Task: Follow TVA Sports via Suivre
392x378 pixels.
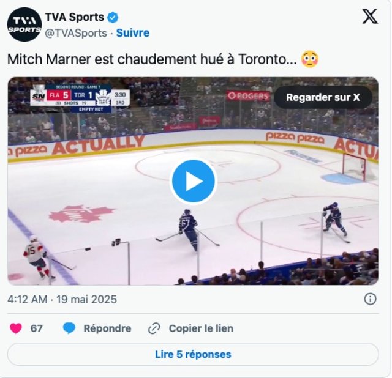Action: [x=133, y=33]
